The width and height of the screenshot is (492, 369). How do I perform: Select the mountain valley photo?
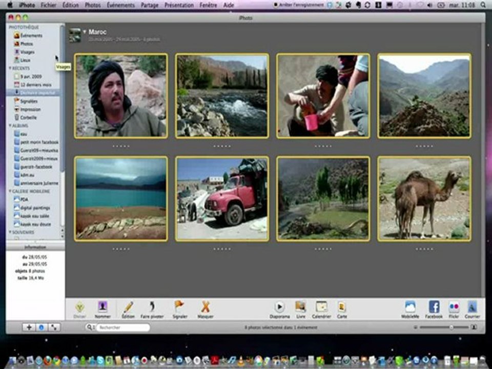424,96
